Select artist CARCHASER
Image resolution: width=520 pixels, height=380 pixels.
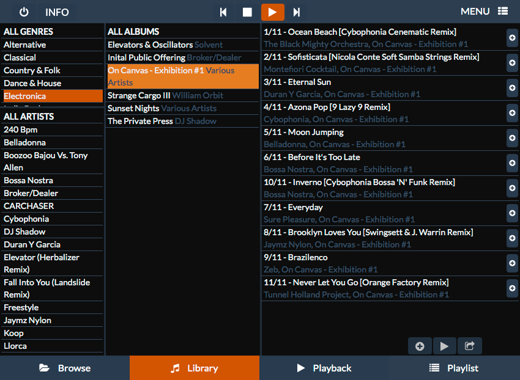(53, 206)
